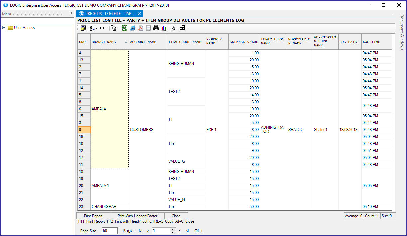Click the EXPENSE VALUE column header
The image size is (407, 236).
(244, 42)
